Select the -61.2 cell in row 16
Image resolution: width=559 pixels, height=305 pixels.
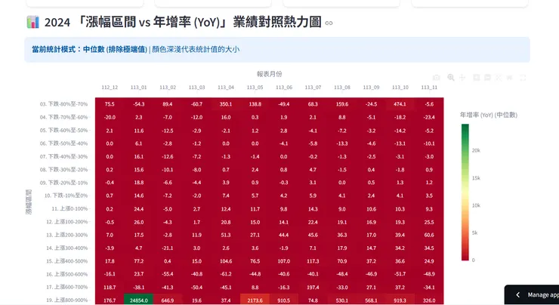tap(226, 274)
